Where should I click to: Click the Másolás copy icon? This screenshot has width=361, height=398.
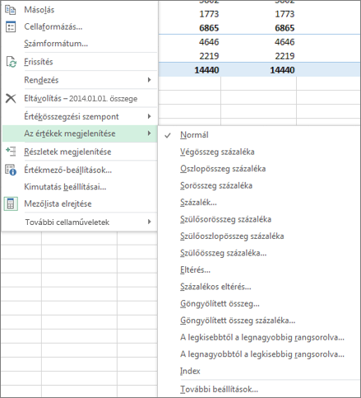point(11,10)
